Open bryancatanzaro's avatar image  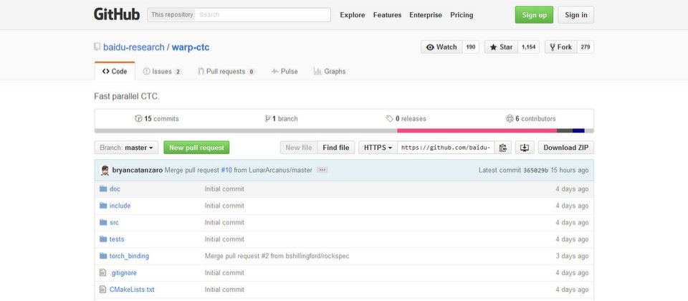pos(105,171)
